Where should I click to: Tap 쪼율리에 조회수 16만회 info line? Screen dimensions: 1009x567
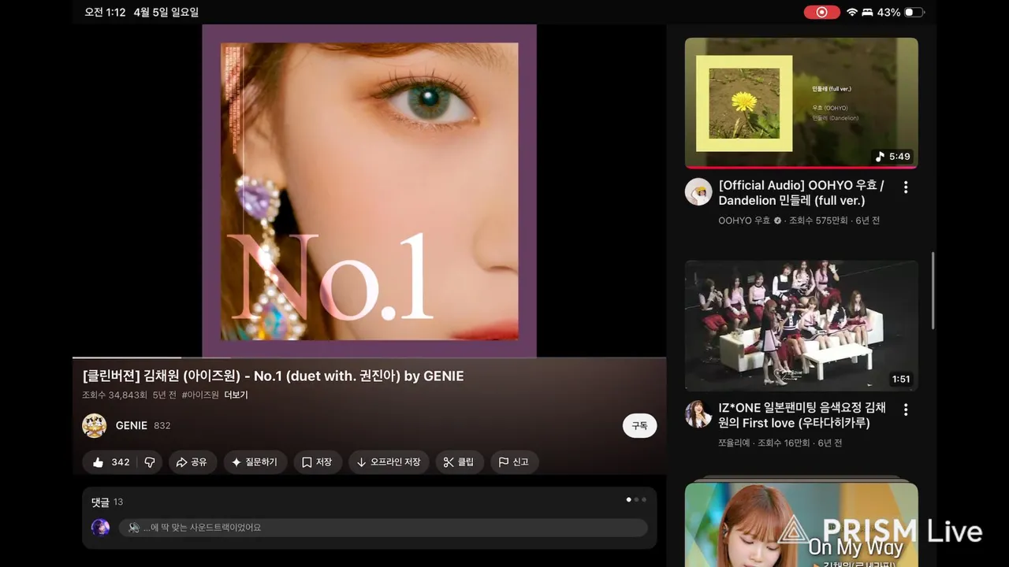coord(780,443)
